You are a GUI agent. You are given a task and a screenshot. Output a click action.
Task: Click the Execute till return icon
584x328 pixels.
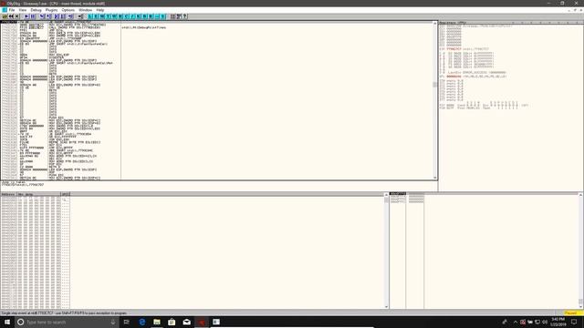coord(71,16)
